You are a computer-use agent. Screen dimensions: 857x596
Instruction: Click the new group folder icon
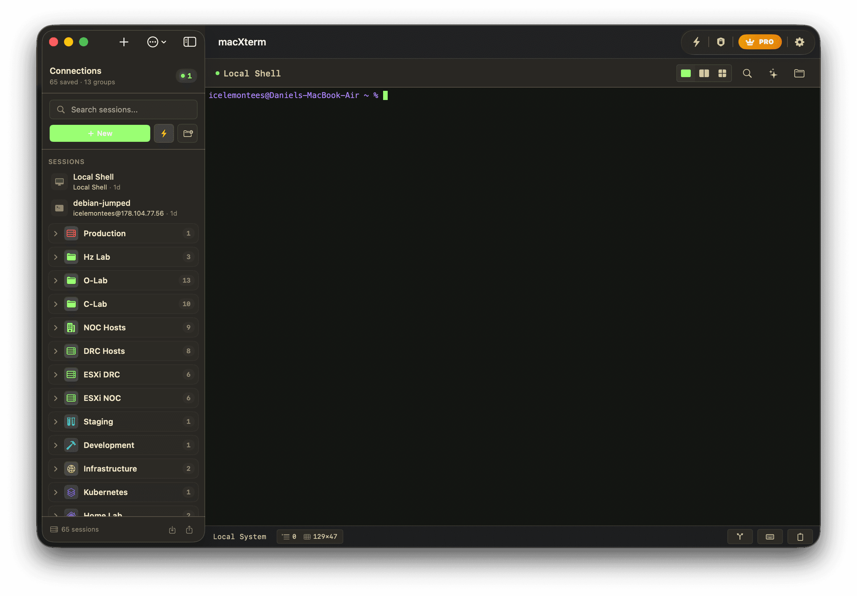[x=187, y=133]
